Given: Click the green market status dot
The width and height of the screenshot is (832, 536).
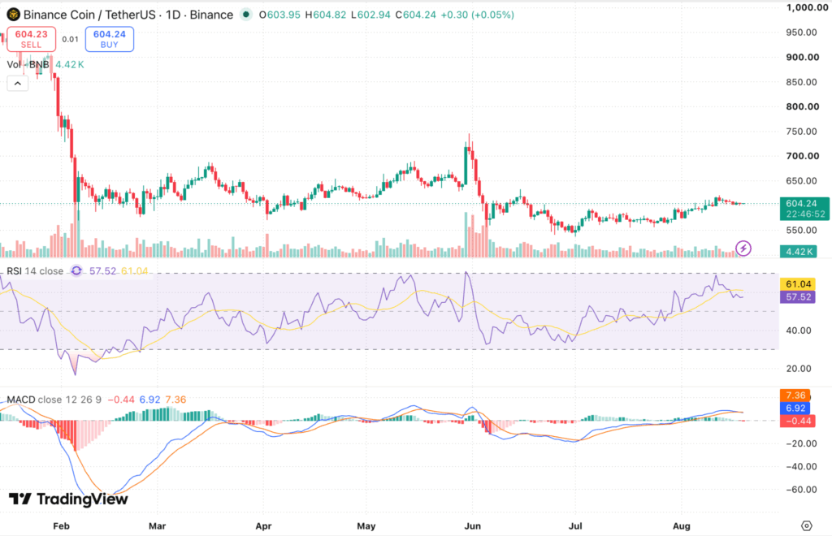Looking at the screenshot, I should point(245,15).
